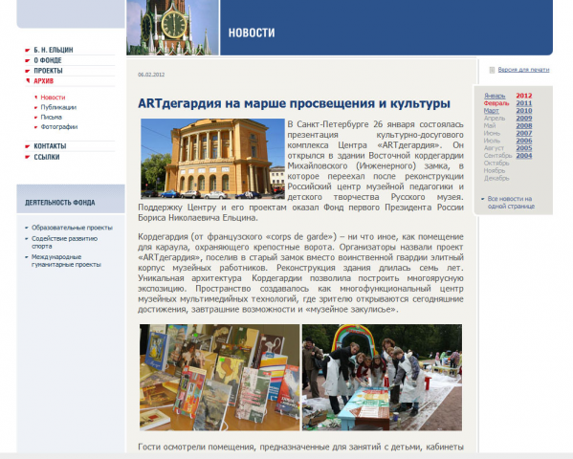The width and height of the screenshot is (573, 459).
Task: Click the red arrow beside Архив
Action: 28,81
